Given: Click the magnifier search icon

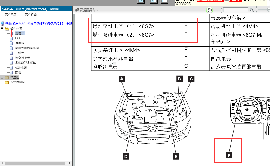Looking at the screenshot, I should point(252,10).
